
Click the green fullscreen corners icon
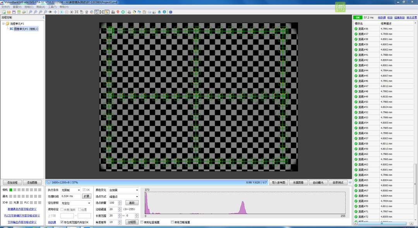(x=101, y=12)
